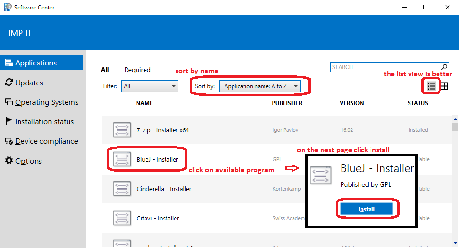Sort by the NAME column header
This screenshot has height=248, width=459.
(144, 103)
